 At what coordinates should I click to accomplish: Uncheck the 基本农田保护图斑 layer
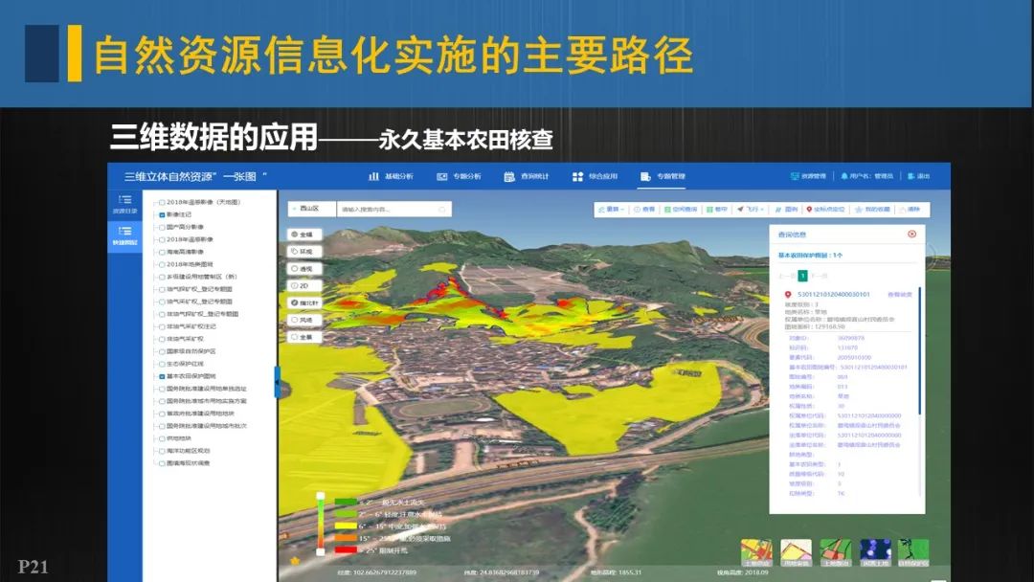tap(162, 376)
